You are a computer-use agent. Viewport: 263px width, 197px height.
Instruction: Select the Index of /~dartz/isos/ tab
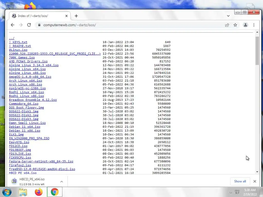point(40,16)
